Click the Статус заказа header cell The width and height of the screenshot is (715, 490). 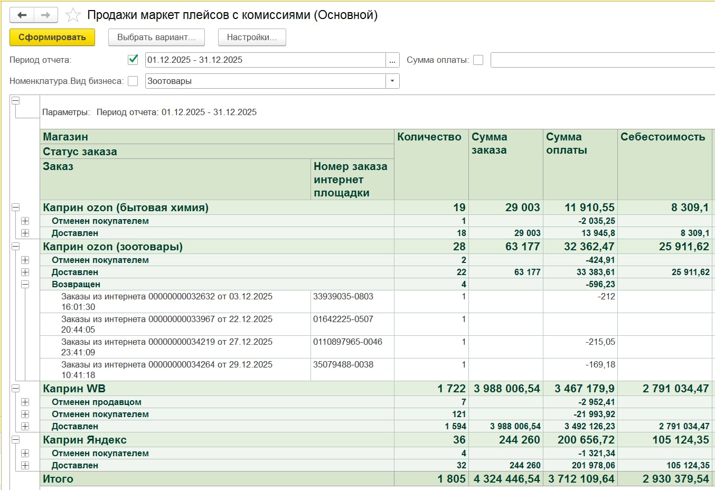(x=217, y=152)
